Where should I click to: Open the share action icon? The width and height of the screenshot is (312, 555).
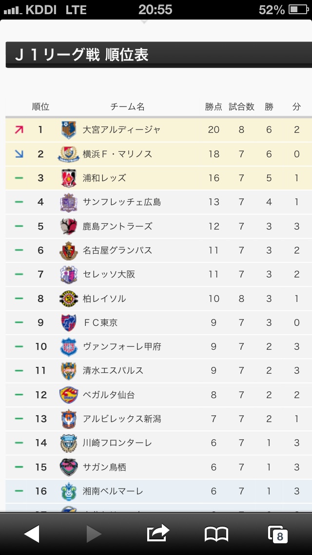point(157,533)
